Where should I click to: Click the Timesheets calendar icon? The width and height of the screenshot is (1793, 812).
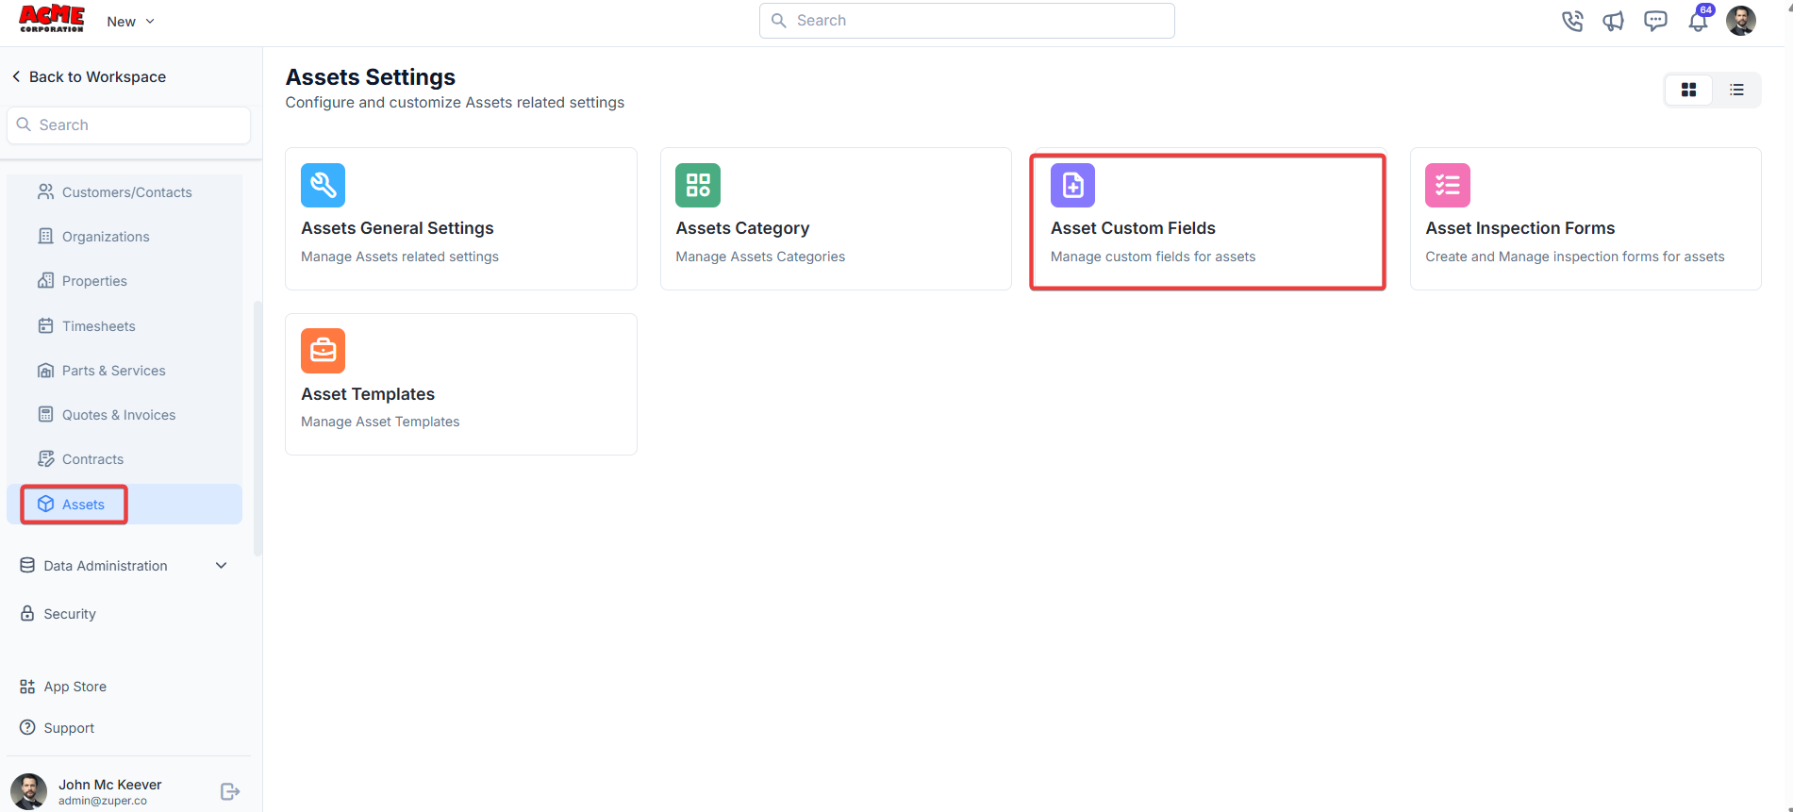pos(45,326)
